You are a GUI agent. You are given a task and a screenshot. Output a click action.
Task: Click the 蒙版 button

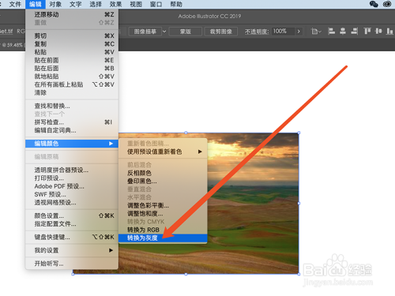tap(186, 32)
